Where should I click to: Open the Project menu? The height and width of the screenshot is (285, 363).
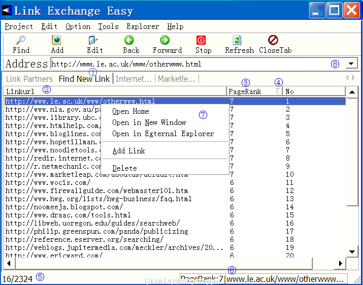(x=19, y=26)
